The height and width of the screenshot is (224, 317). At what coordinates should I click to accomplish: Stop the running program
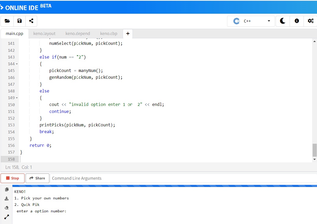click(12, 178)
